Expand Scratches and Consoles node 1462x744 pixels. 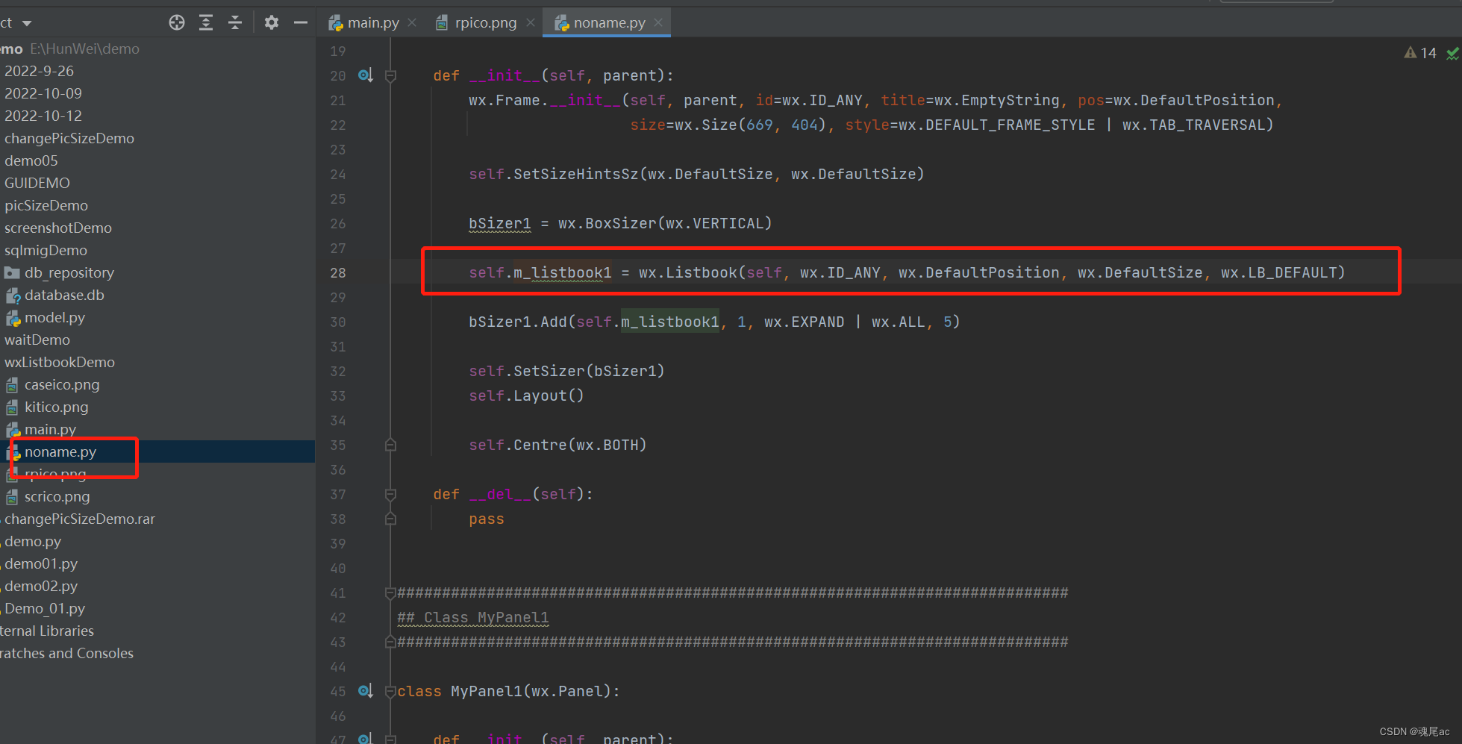pos(66,653)
